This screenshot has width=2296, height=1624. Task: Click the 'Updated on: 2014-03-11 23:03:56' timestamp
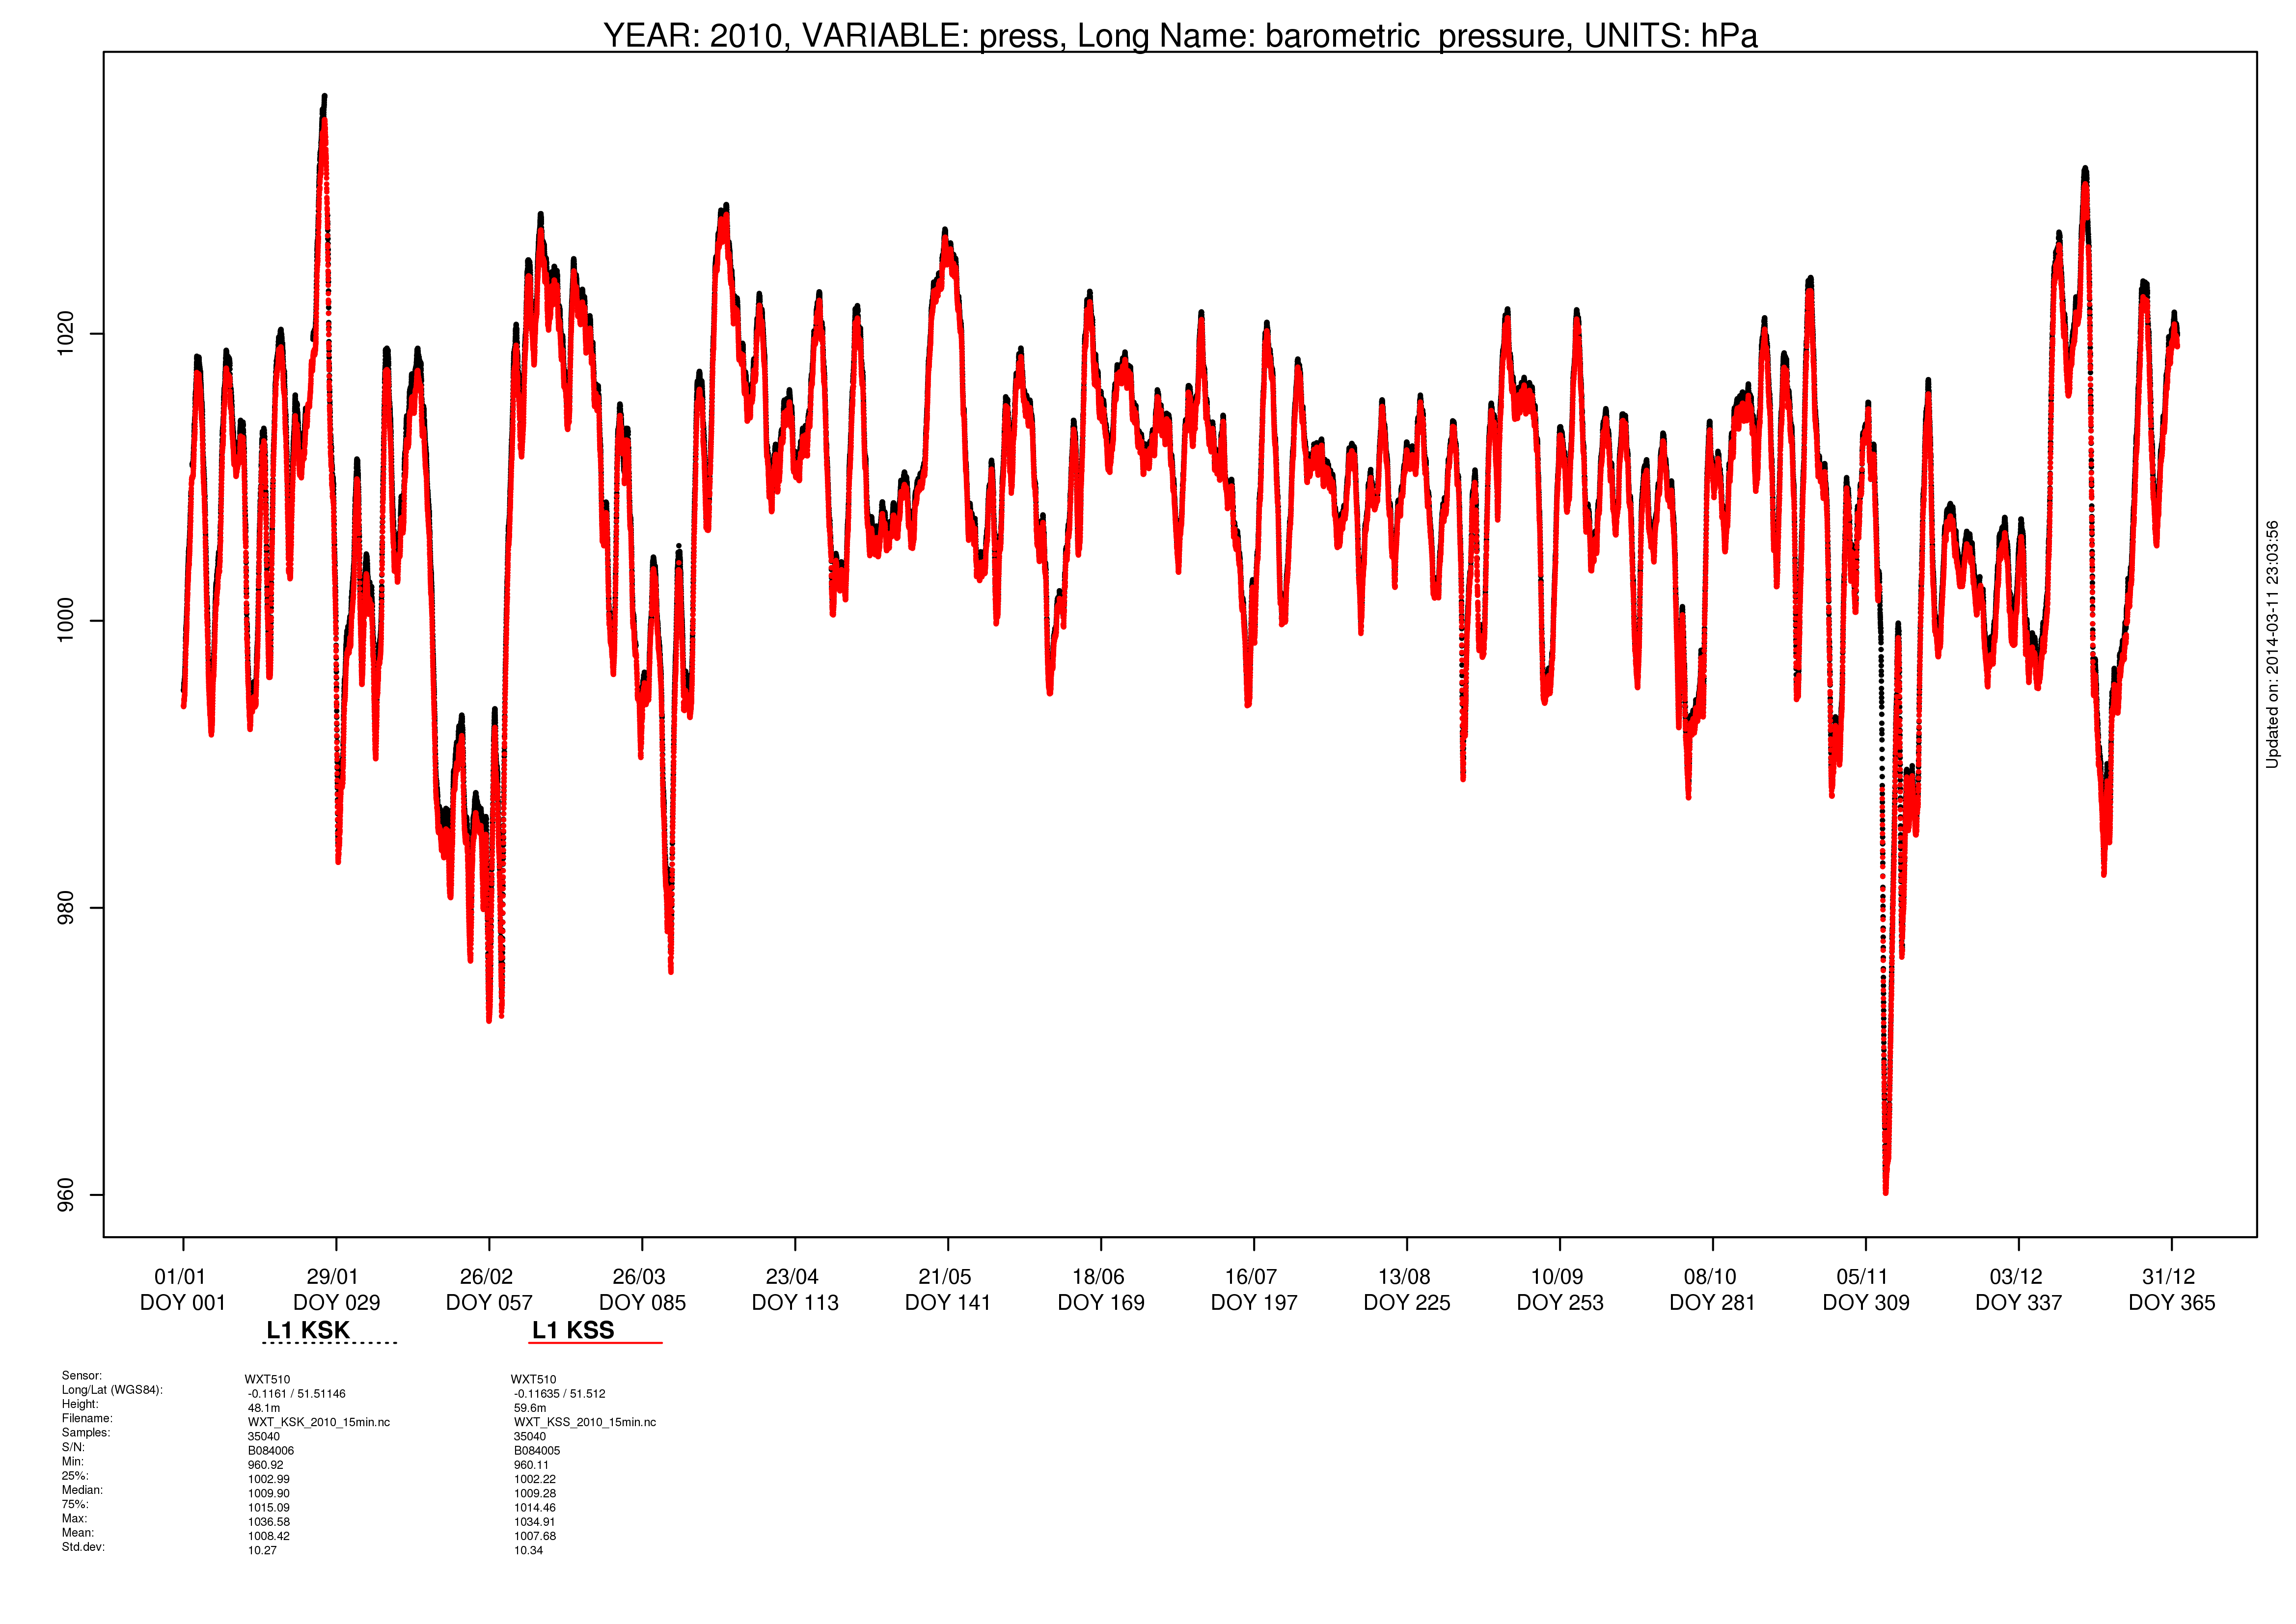(x=2272, y=644)
